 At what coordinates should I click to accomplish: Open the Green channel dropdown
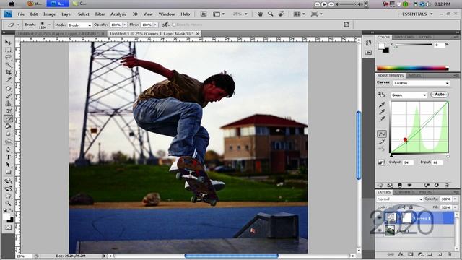tap(409, 95)
